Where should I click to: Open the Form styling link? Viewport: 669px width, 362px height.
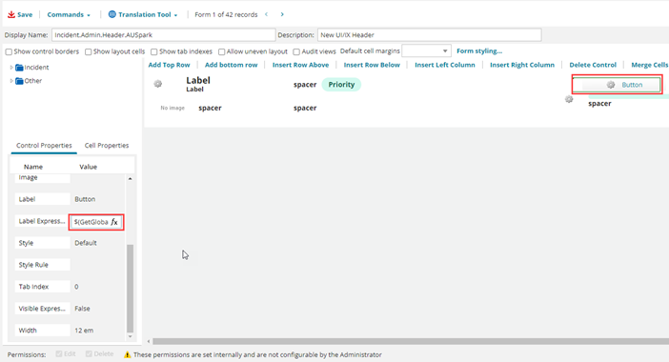(479, 50)
